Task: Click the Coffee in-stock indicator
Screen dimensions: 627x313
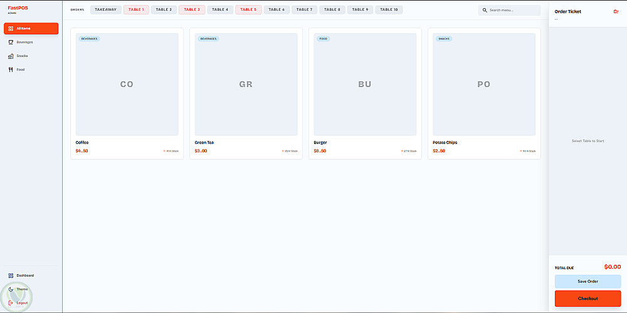Action: [171, 151]
